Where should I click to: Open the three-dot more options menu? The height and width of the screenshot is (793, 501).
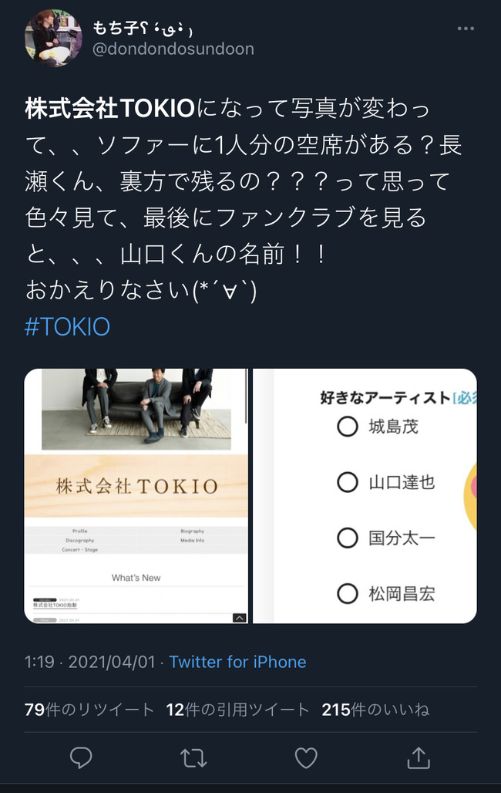click(465, 29)
